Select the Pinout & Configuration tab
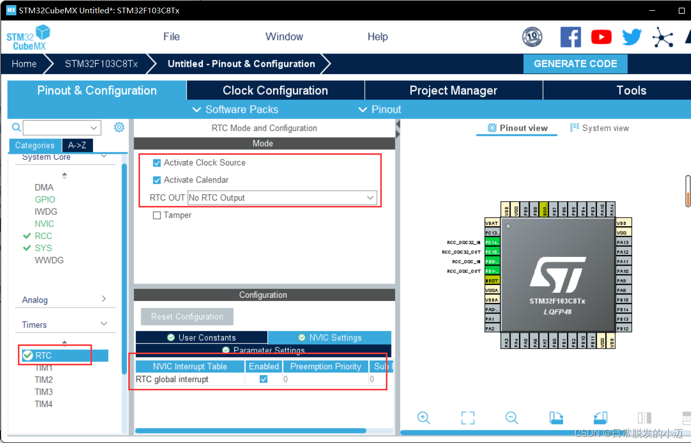691x443 pixels. (x=97, y=90)
